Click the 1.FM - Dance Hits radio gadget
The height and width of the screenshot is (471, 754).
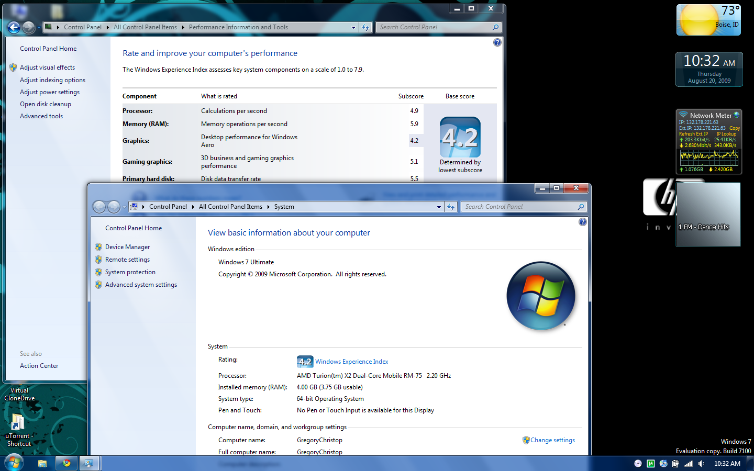coord(708,214)
